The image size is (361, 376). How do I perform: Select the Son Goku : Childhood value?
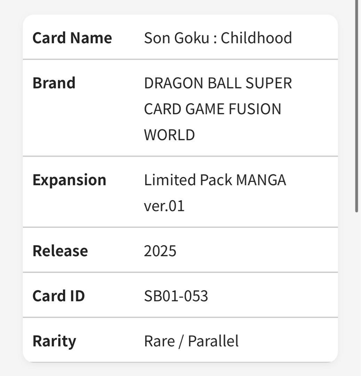point(218,38)
